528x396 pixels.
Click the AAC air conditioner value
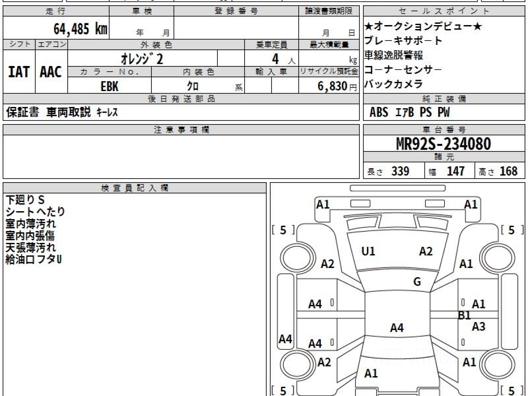[51, 72]
